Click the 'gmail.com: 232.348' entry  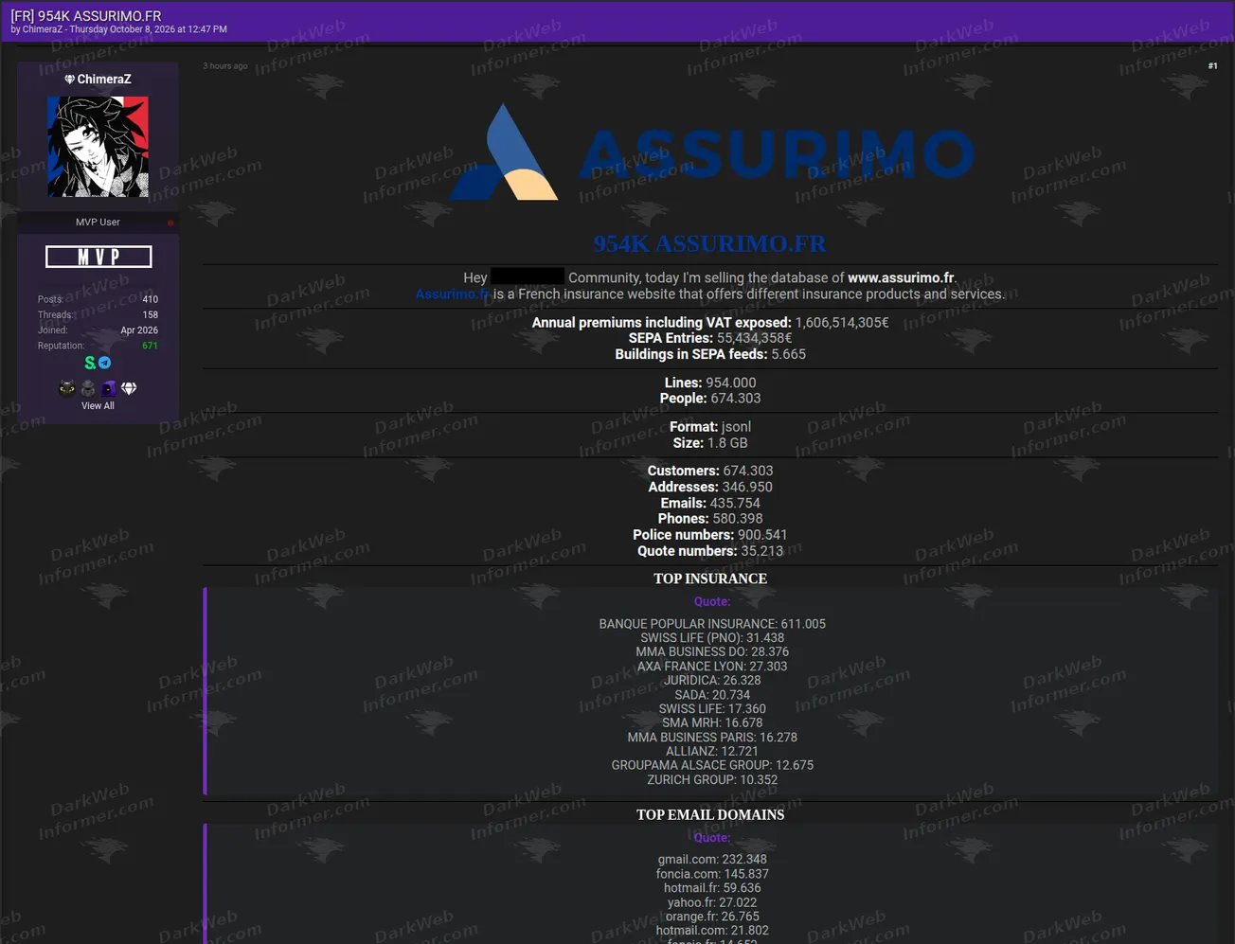tap(712, 860)
